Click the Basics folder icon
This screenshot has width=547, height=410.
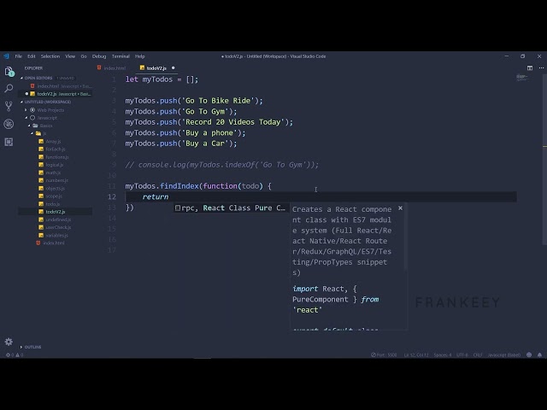[x=35, y=126]
